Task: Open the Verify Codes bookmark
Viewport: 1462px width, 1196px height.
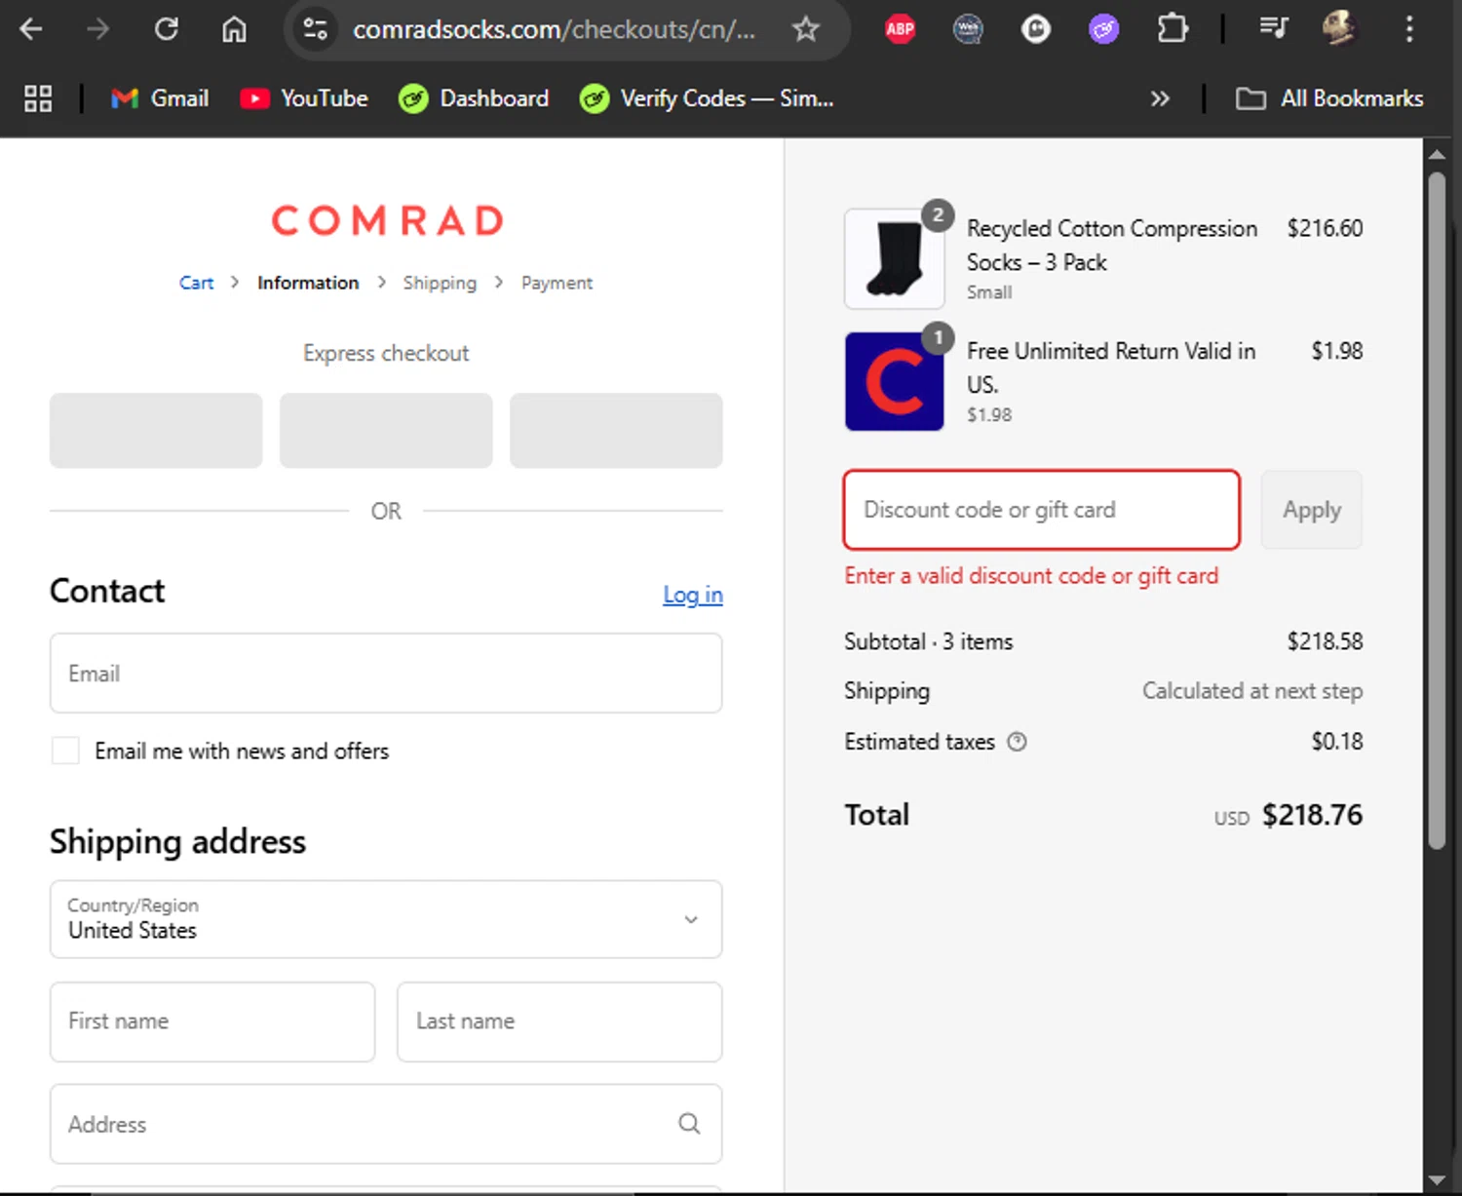Action: tap(707, 98)
